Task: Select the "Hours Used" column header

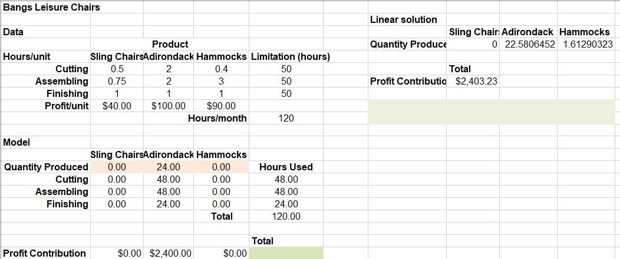Action: pos(286,167)
